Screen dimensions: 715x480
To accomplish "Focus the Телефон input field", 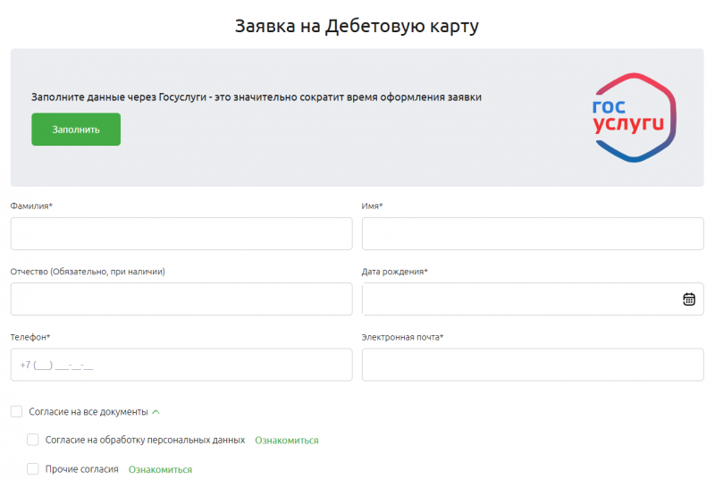I will pyautogui.click(x=181, y=365).
